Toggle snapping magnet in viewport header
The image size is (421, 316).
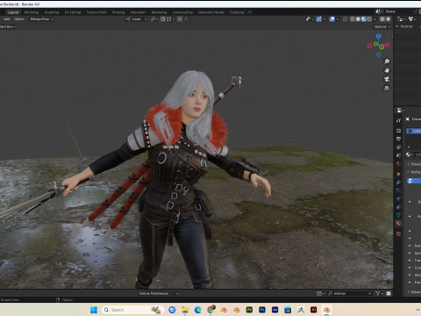pyautogui.click(x=163, y=19)
